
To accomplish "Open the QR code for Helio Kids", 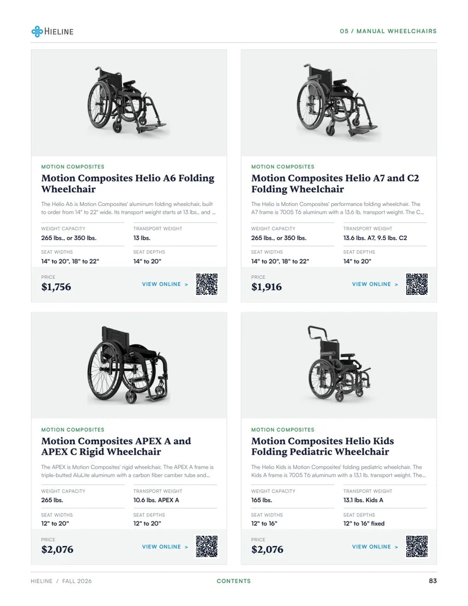I will click(417, 547).
